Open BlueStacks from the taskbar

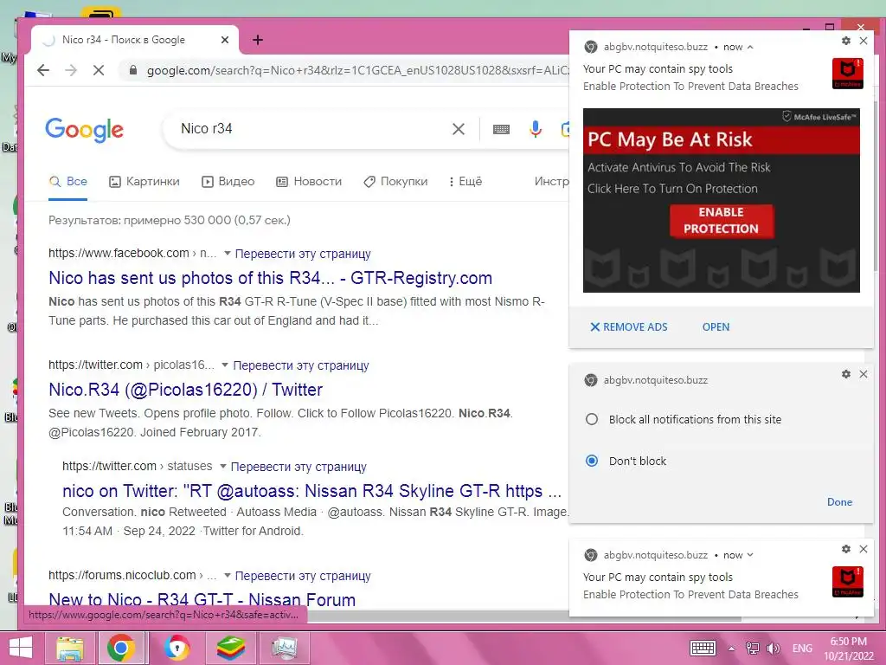[x=231, y=648]
